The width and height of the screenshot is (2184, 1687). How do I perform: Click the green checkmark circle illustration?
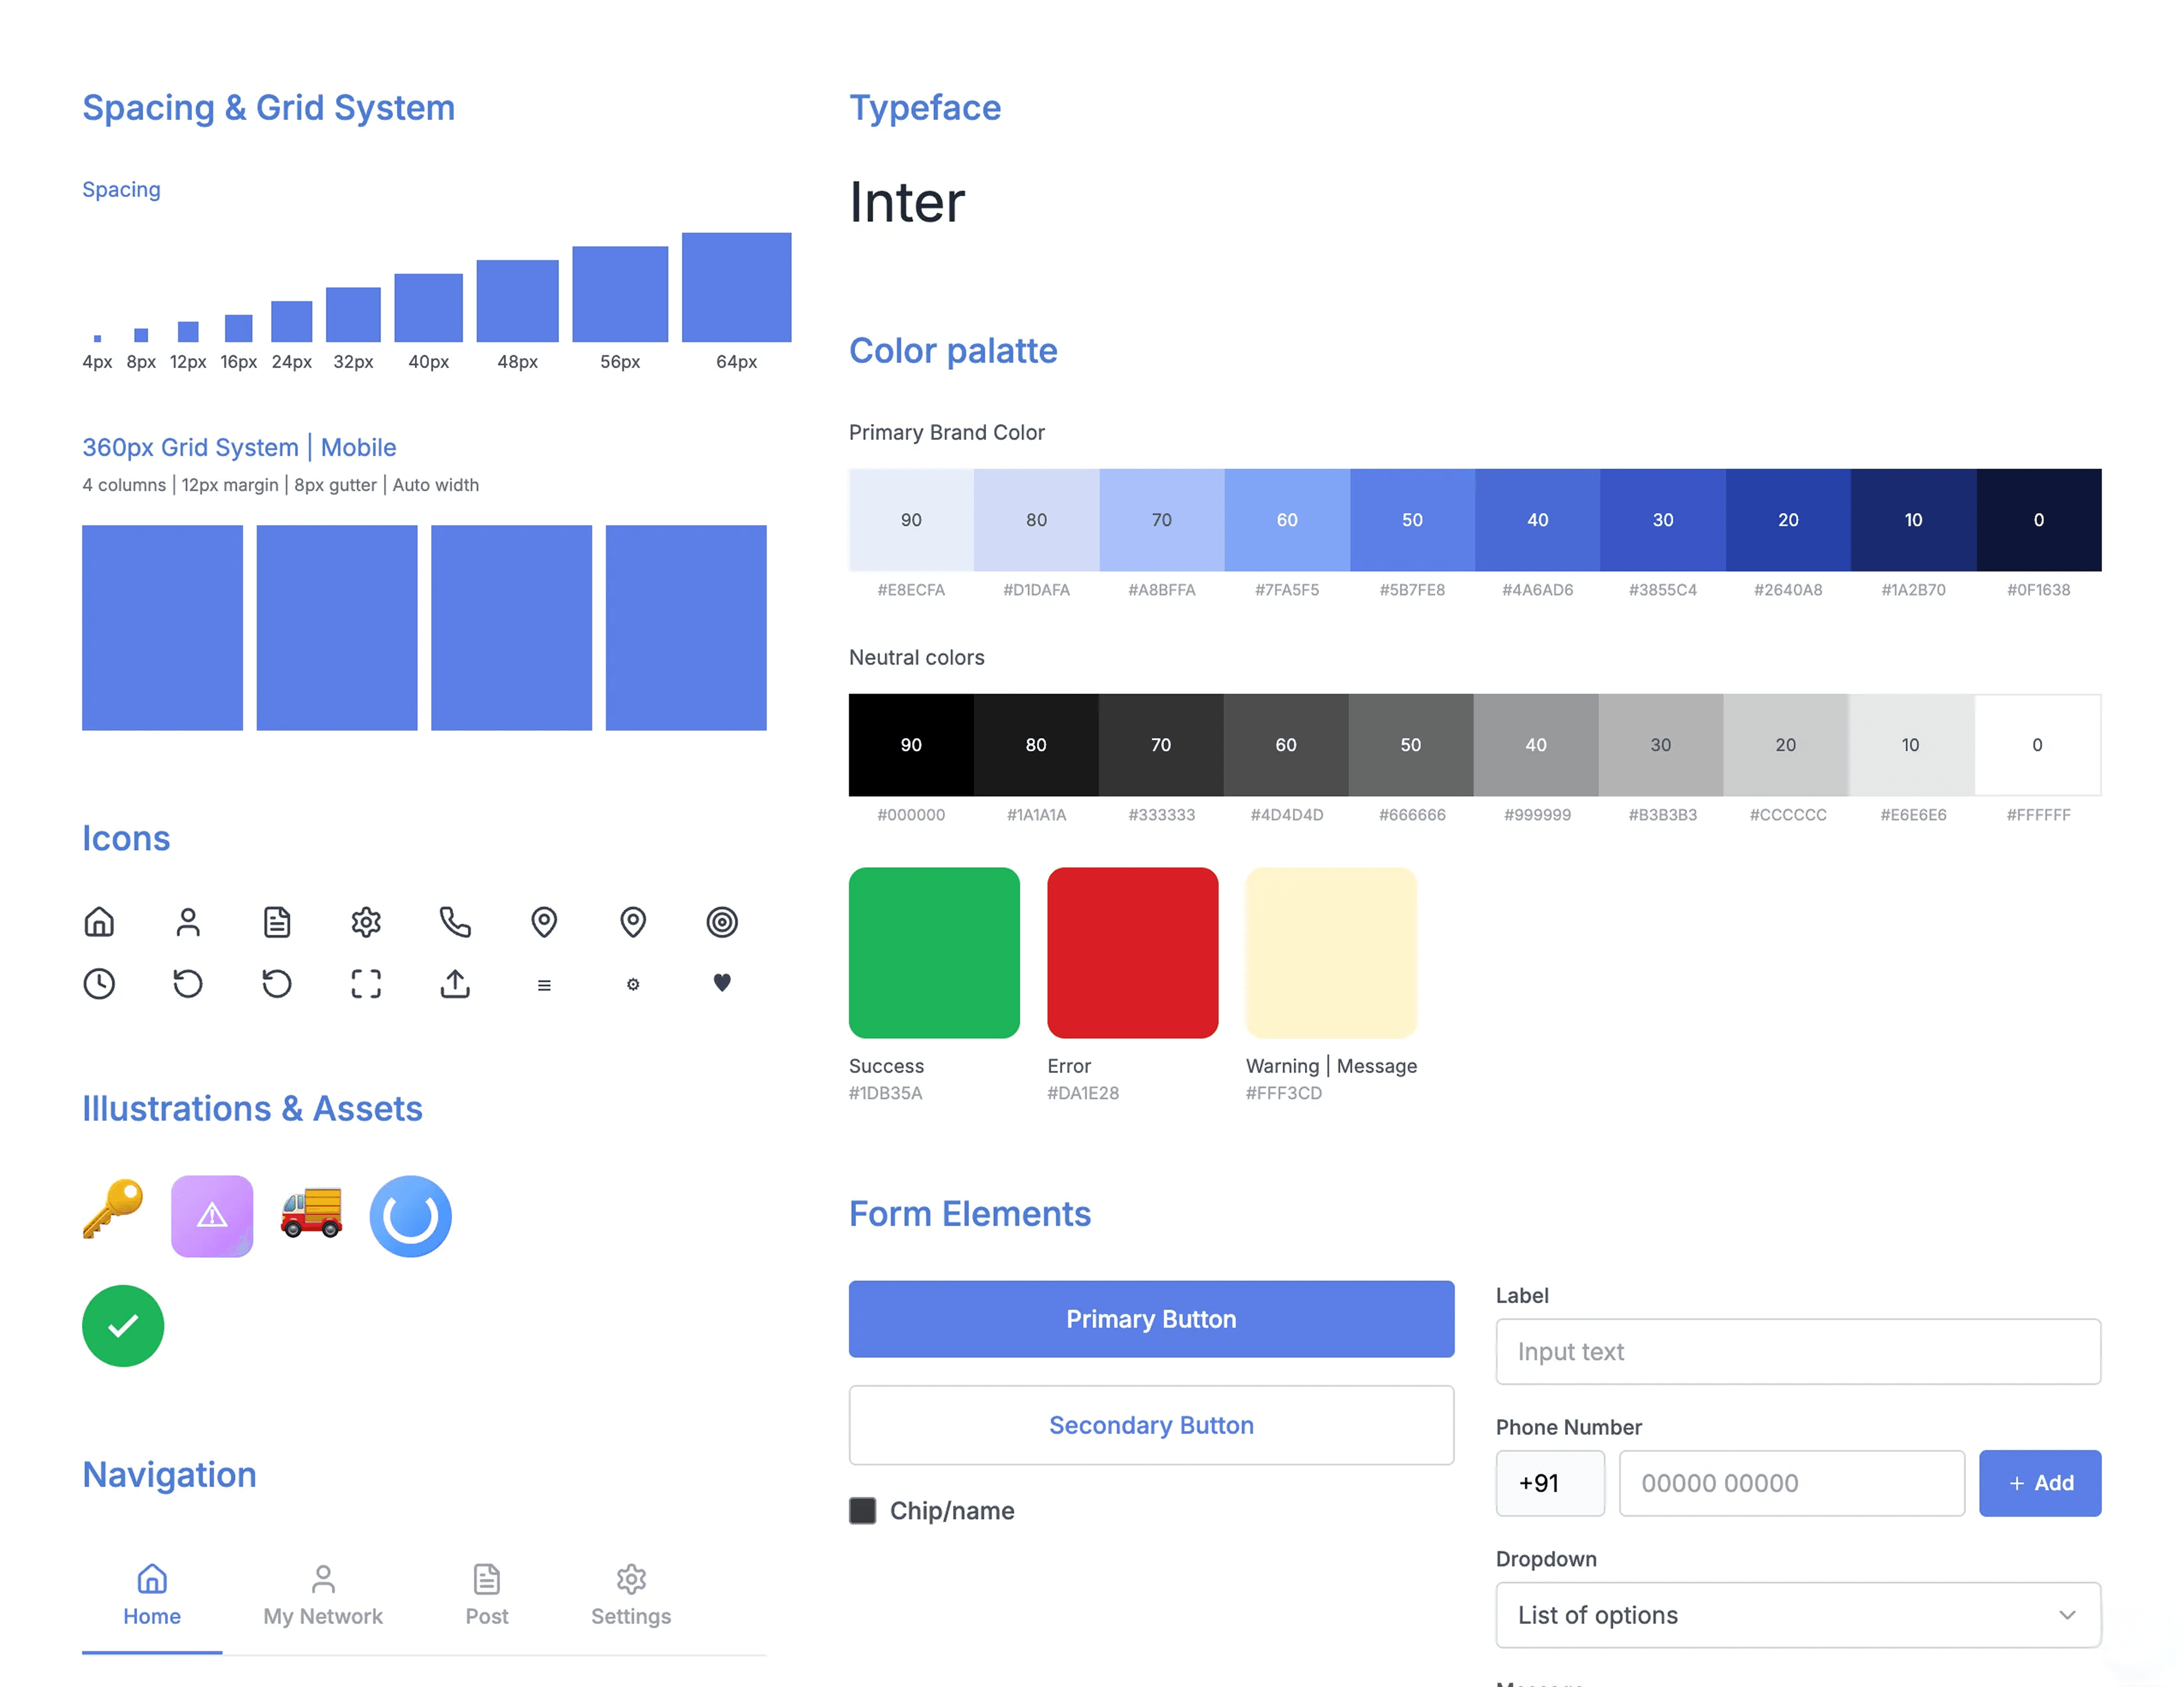coord(123,1325)
